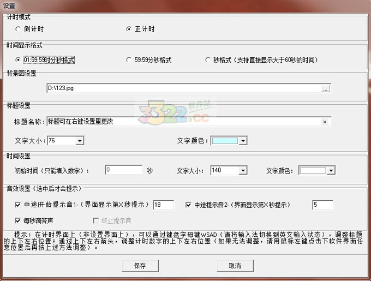Click the time text color white swatch
The width and height of the screenshot is (371, 281).
pyautogui.click(x=313, y=171)
